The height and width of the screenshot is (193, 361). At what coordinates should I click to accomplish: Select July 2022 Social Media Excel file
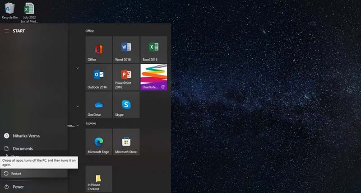(29, 11)
